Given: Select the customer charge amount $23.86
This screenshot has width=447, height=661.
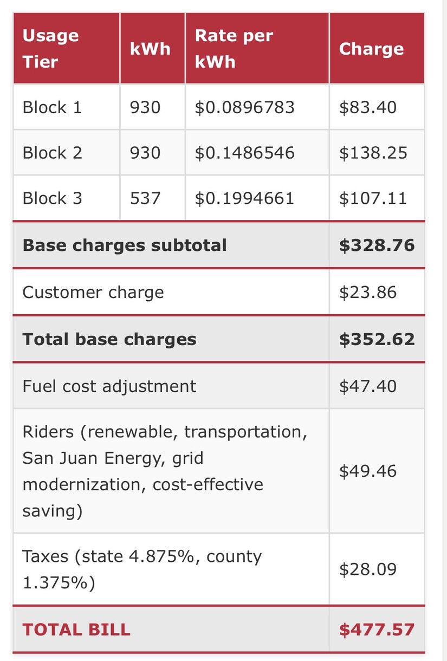Looking at the screenshot, I should point(368,293).
